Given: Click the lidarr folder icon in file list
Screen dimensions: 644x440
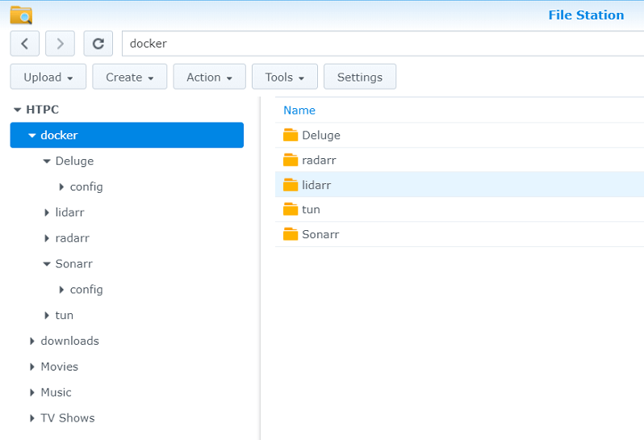Looking at the screenshot, I should tap(291, 185).
